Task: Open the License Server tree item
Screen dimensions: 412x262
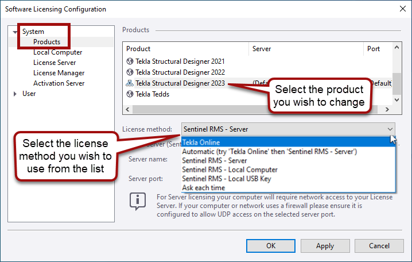Action: click(55, 63)
